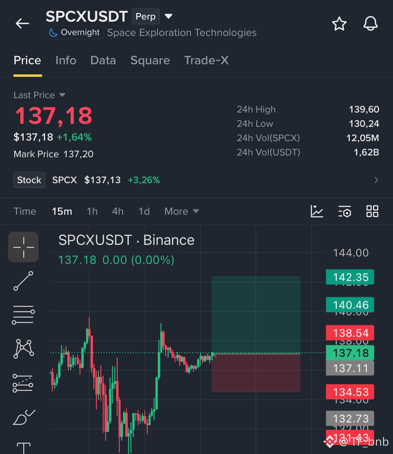This screenshot has width=393, height=454.
Task: Select the 15m interval
Action: click(62, 211)
